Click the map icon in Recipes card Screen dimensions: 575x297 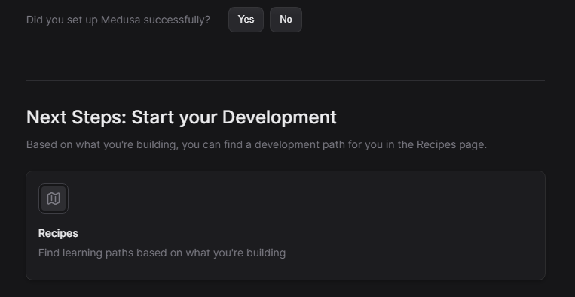tap(54, 199)
